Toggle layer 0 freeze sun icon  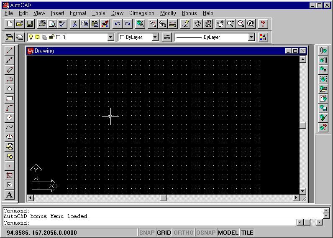37,37
